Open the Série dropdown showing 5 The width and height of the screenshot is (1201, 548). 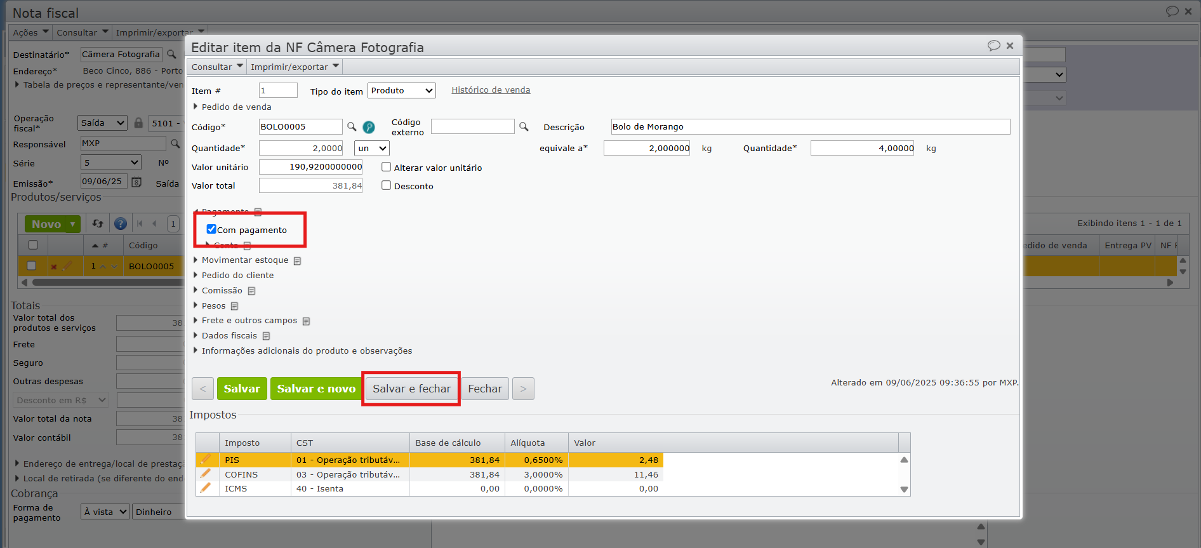111,163
